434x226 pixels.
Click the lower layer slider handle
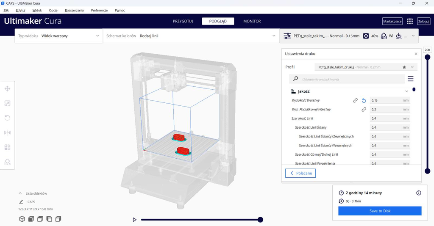(427, 171)
